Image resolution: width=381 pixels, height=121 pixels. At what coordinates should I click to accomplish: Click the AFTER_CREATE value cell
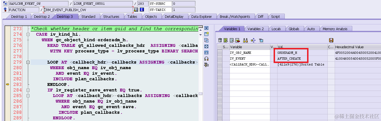click(x=302, y=59)
